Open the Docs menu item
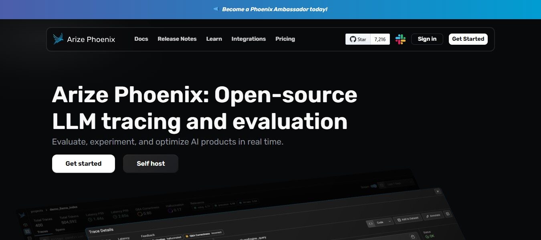The image size is (541, 240). point(141,39)
